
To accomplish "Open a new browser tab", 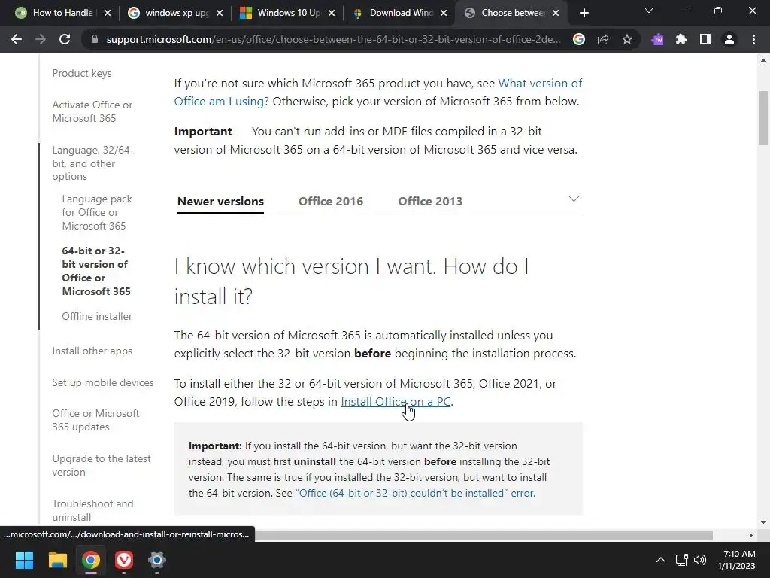I will (x=584, y=13).
